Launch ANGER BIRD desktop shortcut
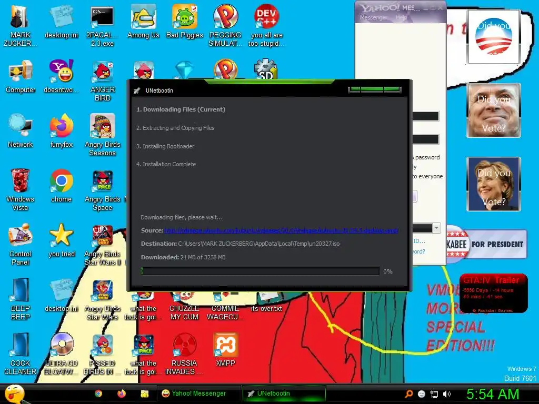The height and width of the screenshot is (404, 539). (102, 80)
